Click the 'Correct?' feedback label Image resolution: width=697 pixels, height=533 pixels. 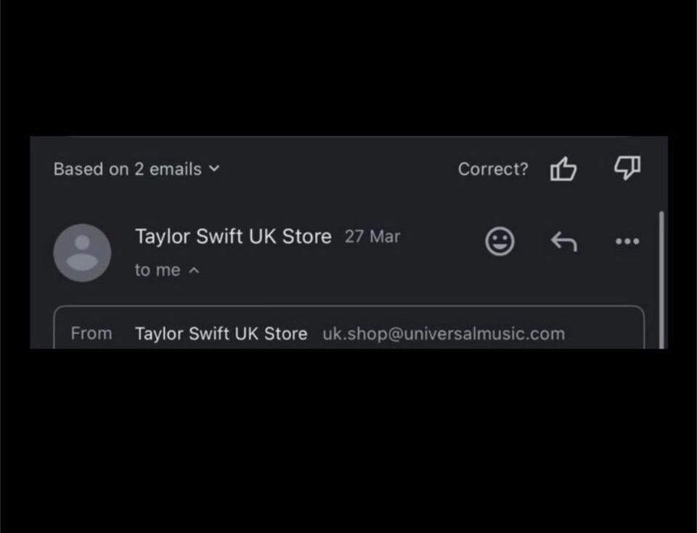[493, 169]
